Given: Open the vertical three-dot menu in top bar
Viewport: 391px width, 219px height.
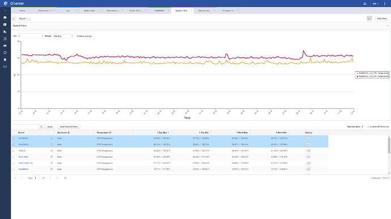Looking at the screenshot, I should (x=385, y=3).
